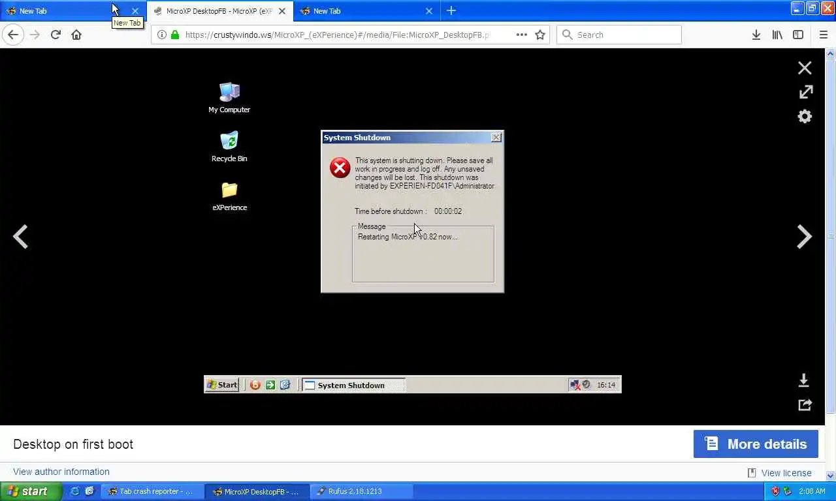
Task: Open the Library bookmarks and history icon
Action: pyautogui.click(x=777, y=35)
